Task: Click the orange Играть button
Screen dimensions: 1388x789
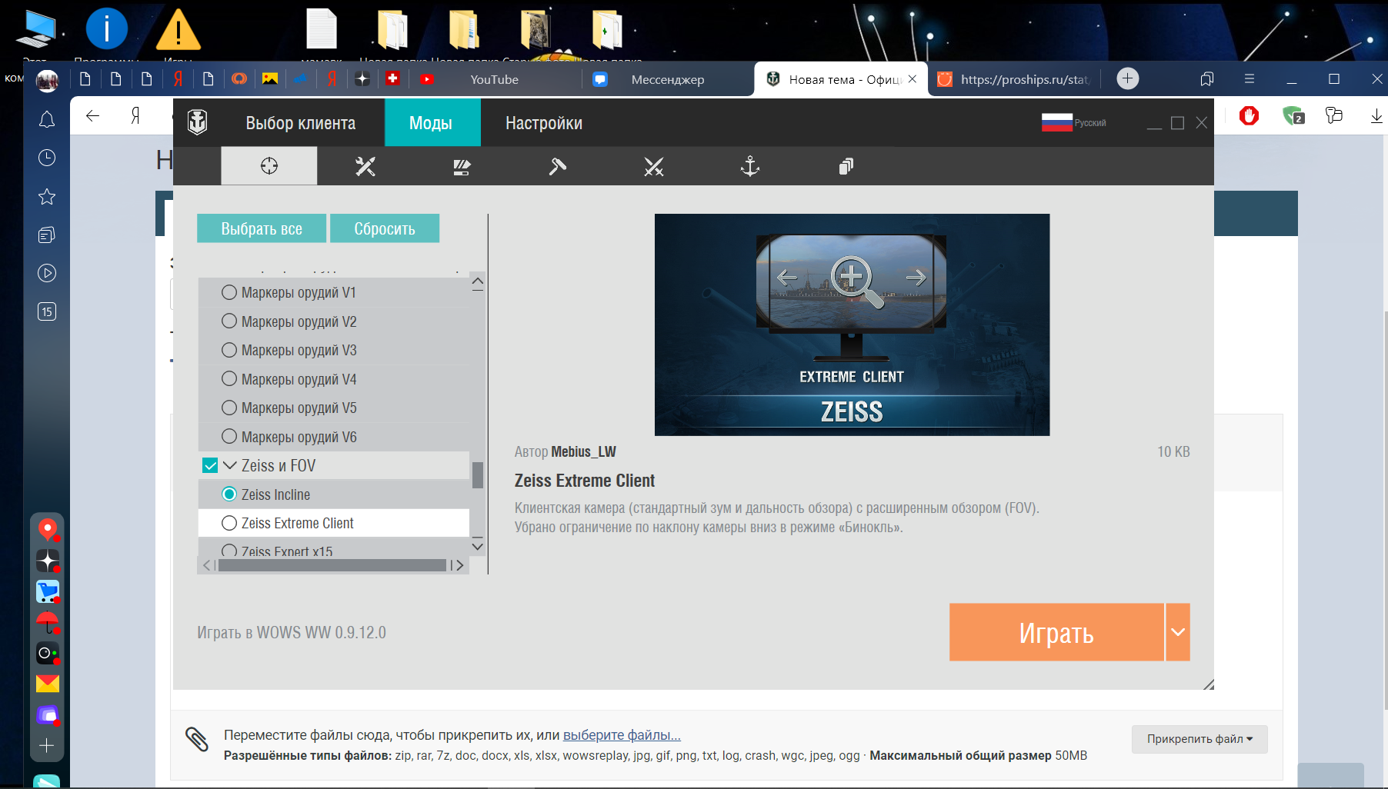Action: (1056, 632)
